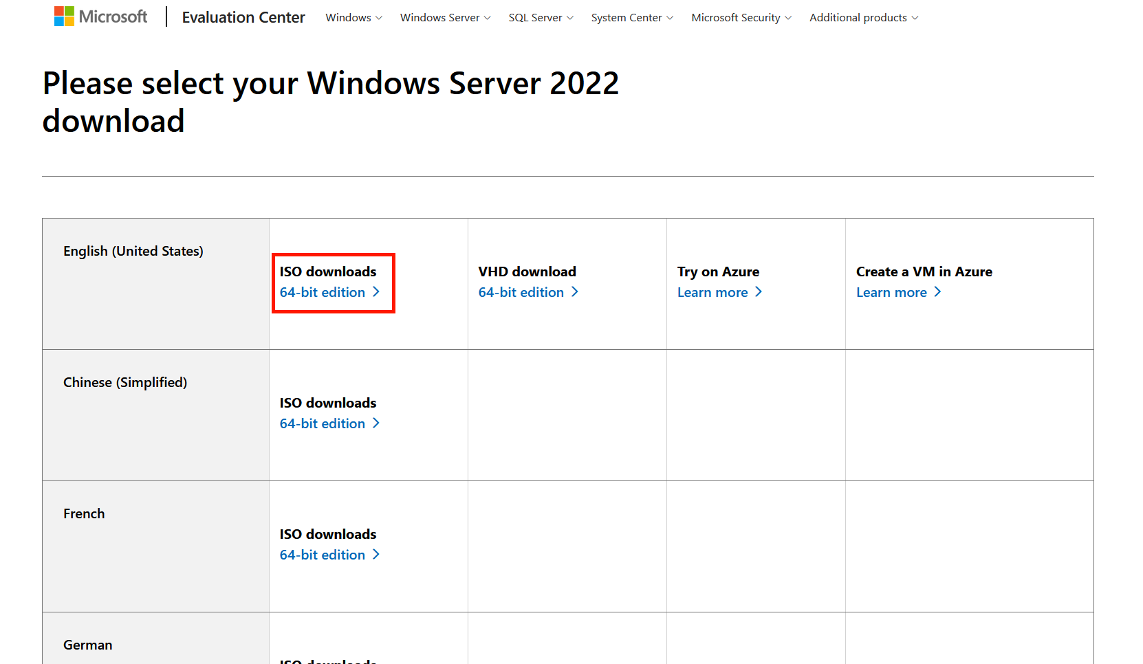This screenshot has width=1143, height=664.
Task: Click the English ISO downloads heading
Action: point(328,272)
